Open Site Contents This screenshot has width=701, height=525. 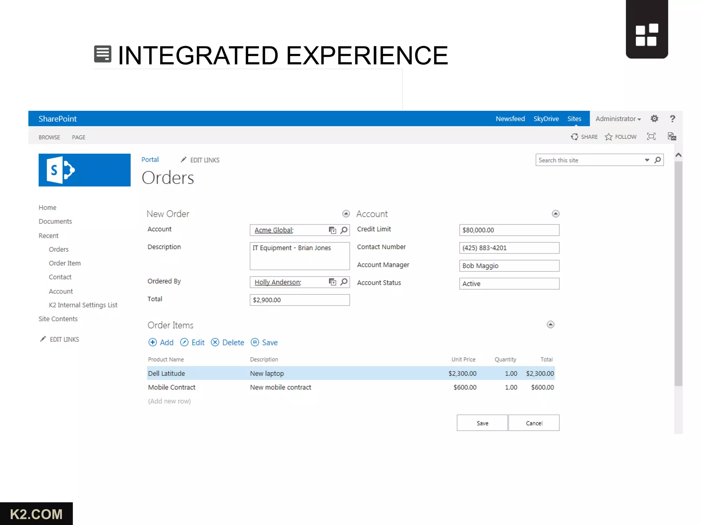[x=58, y=319]
